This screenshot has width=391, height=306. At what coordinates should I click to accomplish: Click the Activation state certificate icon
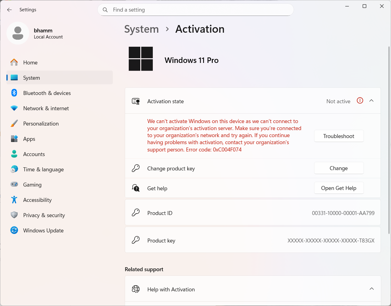click(x=136, y=101)
